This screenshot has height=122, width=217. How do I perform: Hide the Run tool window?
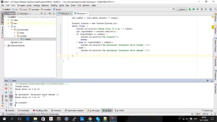(x=212, y=81)
